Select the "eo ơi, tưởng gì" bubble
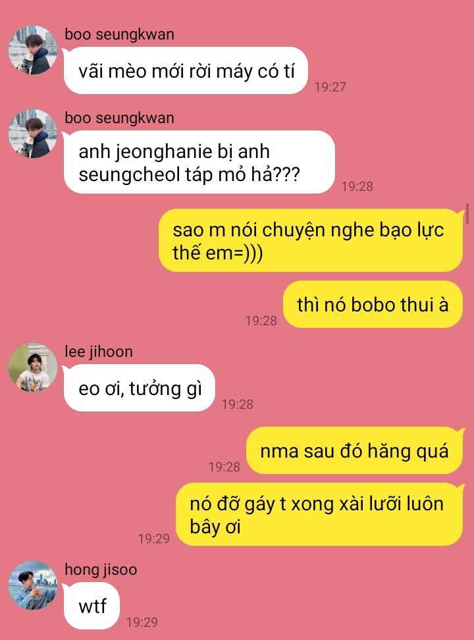Viewport: 474px width, 640px height. point(139,388)
